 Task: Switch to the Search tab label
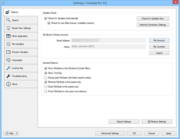[x=15, y=20]
